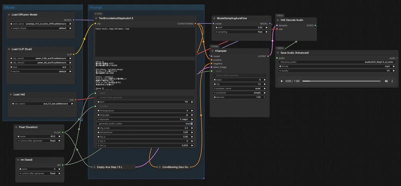The image size is (401, 186).
Task: Mute the audio player volume icon
Action: pyautogui.click(x=386, y=81)
